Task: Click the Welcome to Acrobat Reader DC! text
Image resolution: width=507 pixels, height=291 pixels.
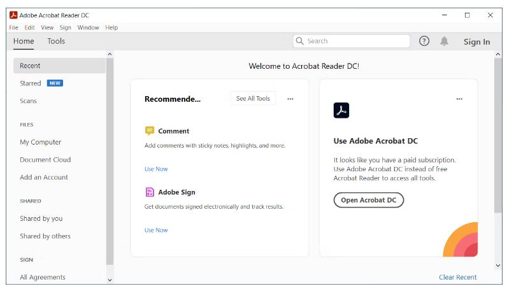Action: click(x=304, y=66)
